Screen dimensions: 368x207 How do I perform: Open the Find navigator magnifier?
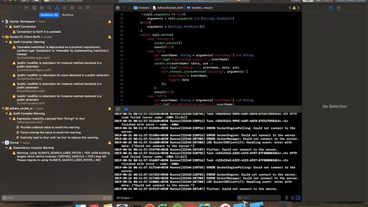point(49,7)
